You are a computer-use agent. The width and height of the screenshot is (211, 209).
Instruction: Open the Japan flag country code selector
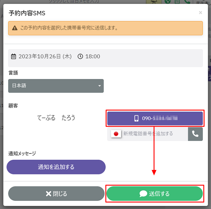115,134
